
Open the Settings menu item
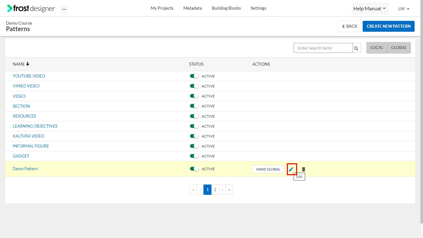[258, 8]
